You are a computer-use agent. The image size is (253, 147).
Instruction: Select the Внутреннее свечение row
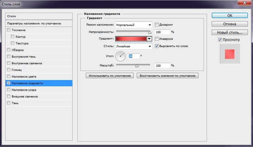pos(39,63)
